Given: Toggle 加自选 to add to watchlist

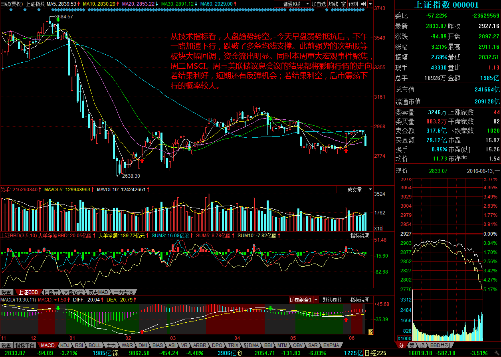Looking at the screenshot, I should pyautogui.click(x=319, y=4).
